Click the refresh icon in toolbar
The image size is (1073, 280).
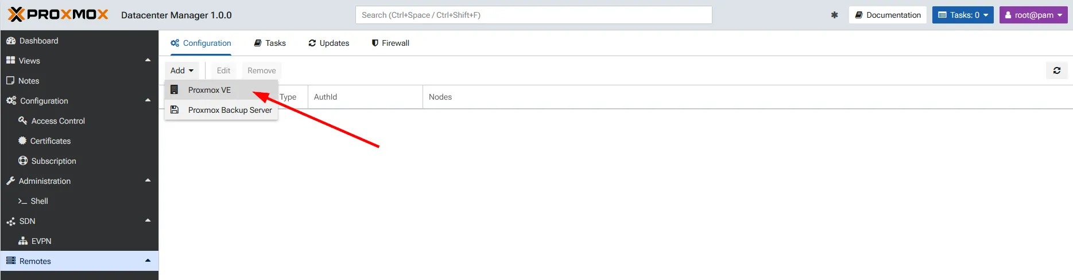1056,70
